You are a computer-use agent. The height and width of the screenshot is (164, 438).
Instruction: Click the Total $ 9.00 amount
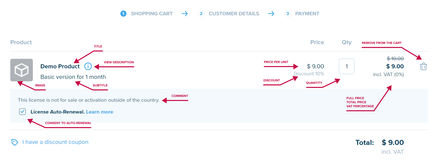[393, 143]
